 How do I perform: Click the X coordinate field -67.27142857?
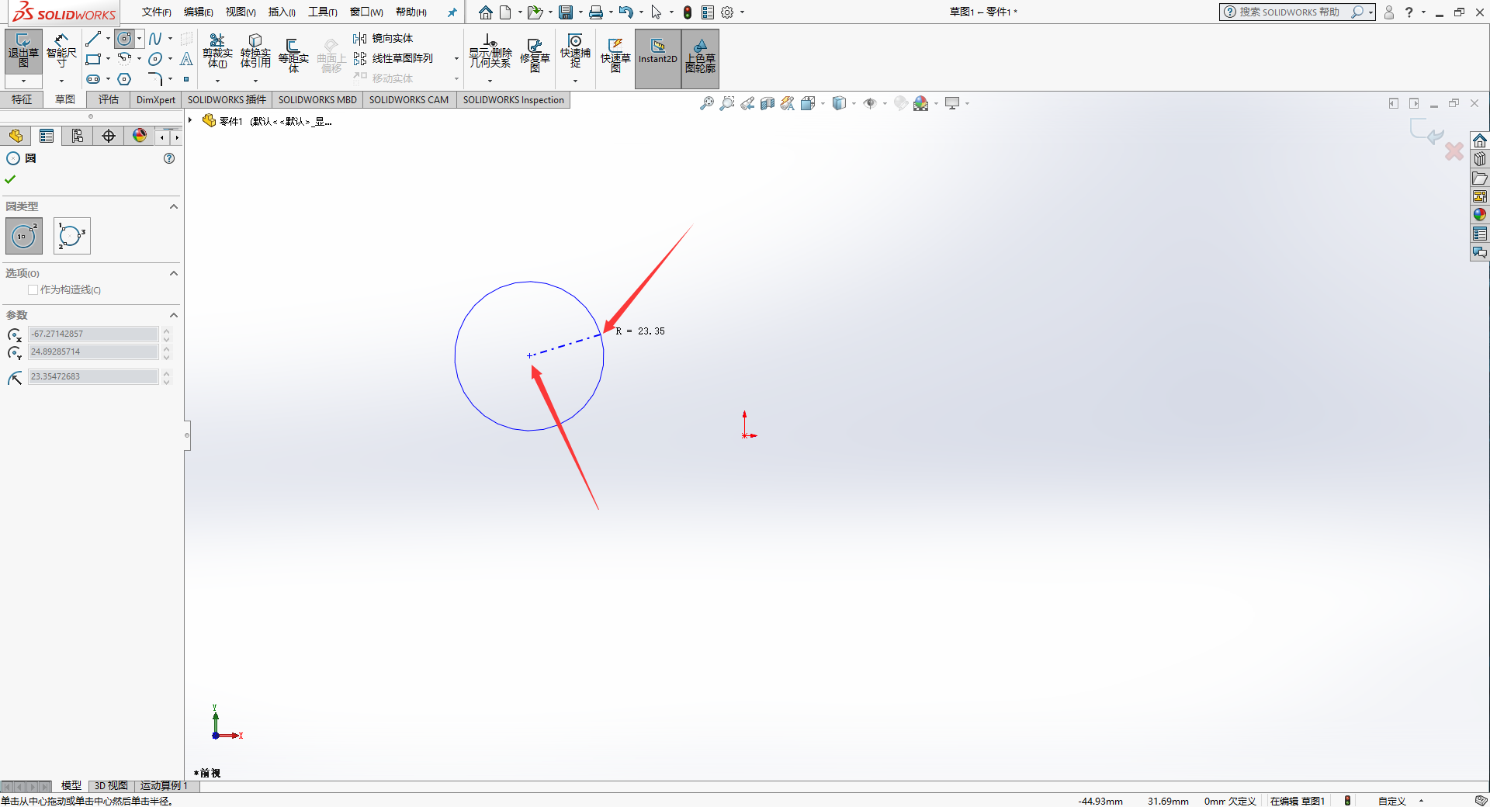[x=93, y=334]
